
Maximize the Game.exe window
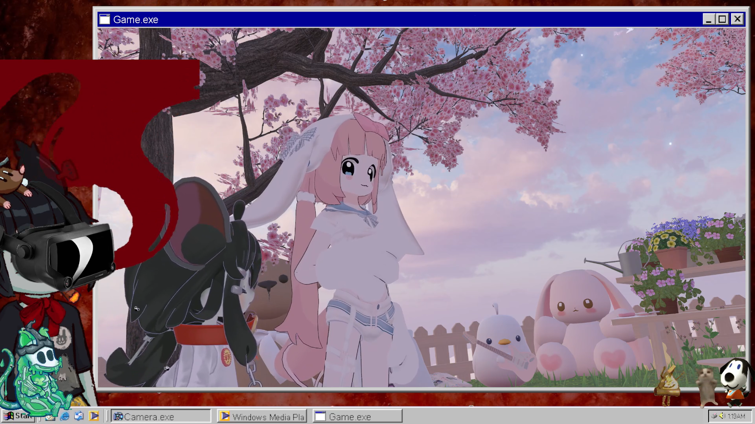(723, 19)
